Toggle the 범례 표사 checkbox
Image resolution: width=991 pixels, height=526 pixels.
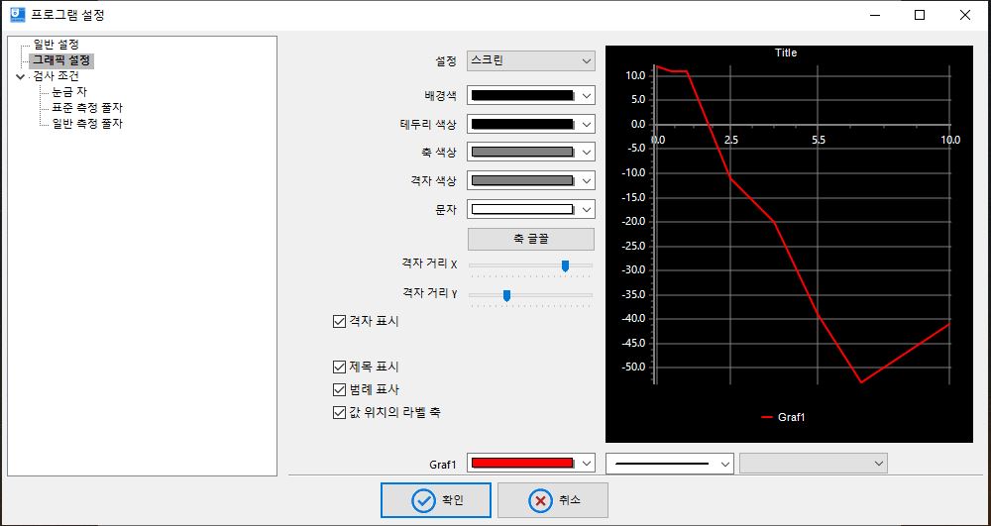(339, 389)
